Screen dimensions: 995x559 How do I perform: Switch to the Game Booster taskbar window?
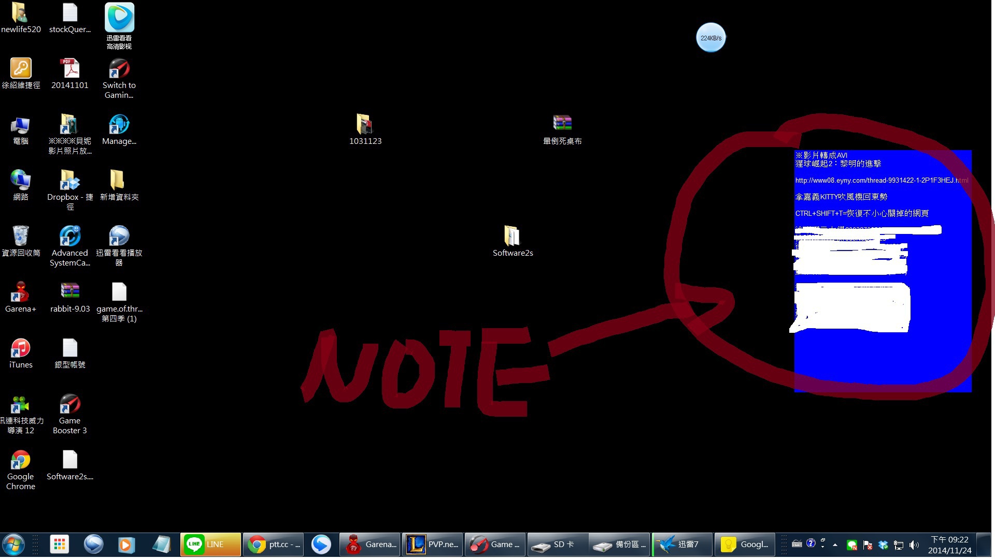tap(495, 545)
